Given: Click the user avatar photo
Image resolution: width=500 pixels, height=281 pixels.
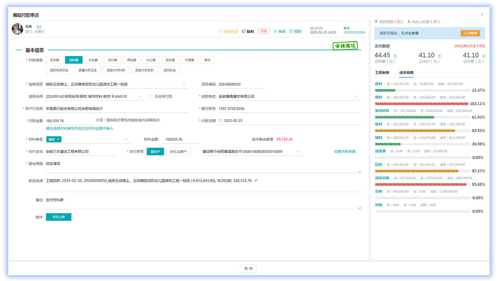Looking at the screenshot, I should 18,29.
